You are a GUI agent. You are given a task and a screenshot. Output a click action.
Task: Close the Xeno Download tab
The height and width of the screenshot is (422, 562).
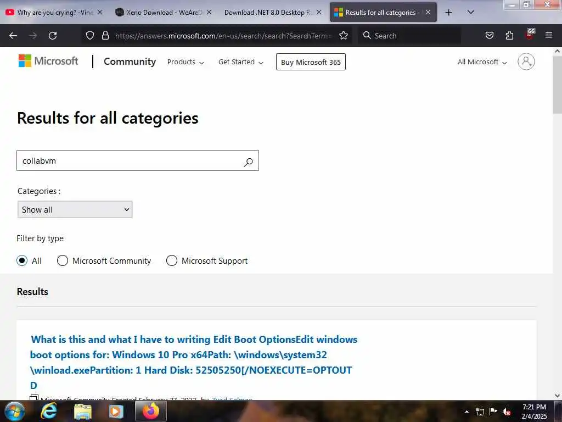coord(209,12)
